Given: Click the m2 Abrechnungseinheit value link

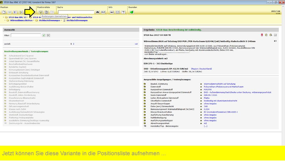Looking at the screenshot, I should (205, 123).
